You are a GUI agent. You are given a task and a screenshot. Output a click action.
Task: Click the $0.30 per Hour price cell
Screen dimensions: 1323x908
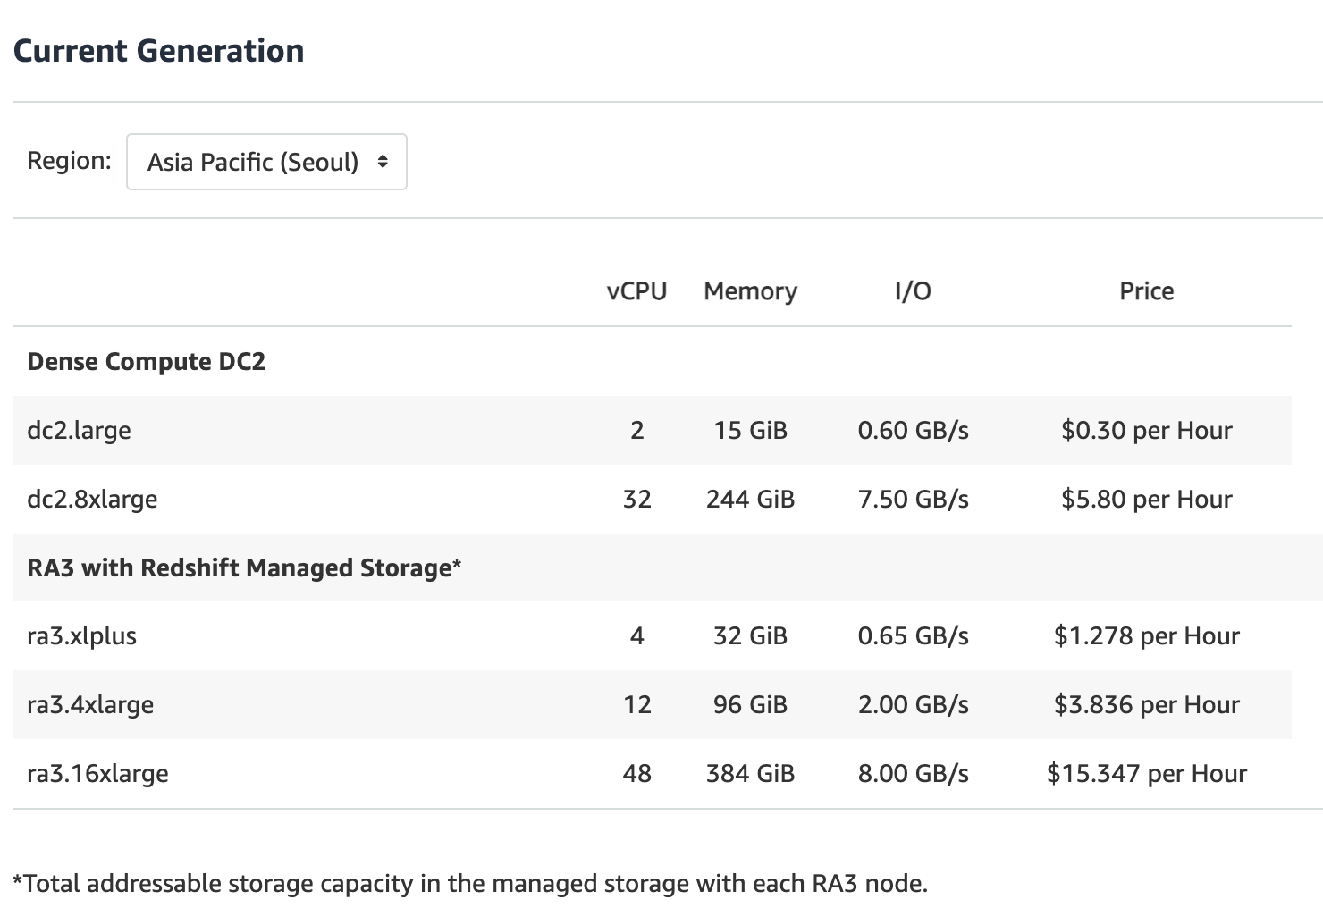tap(1146, 431)
